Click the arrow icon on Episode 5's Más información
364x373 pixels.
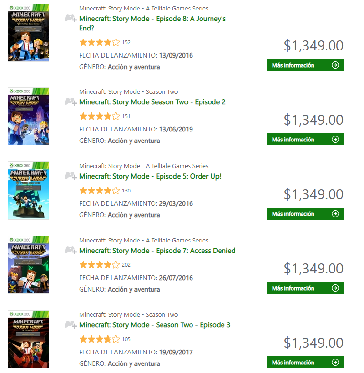coord(335,214)
